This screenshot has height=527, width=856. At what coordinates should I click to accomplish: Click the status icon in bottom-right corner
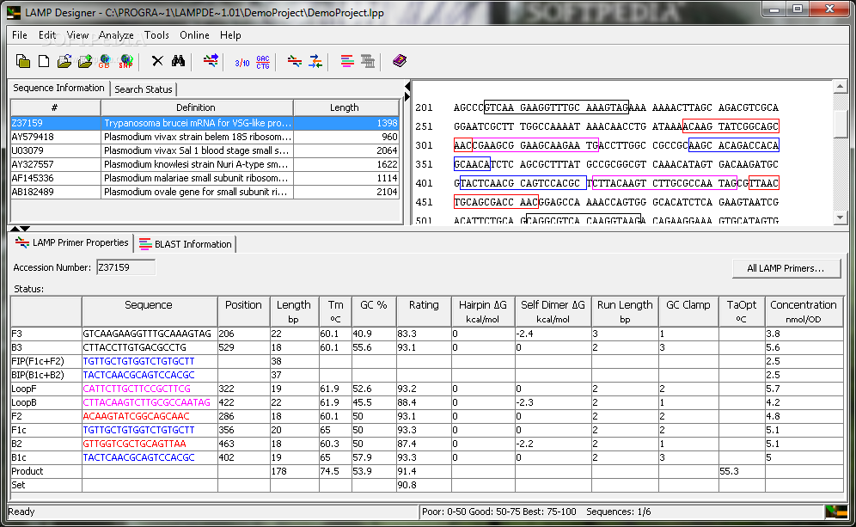tap(835, 512)
